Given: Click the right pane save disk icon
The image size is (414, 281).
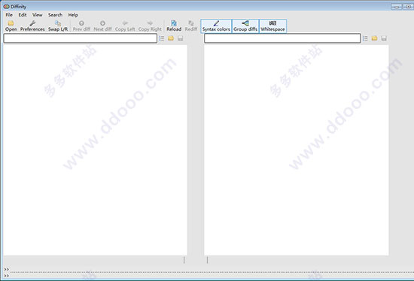Looking at the screenshot, I should [384, 38].
